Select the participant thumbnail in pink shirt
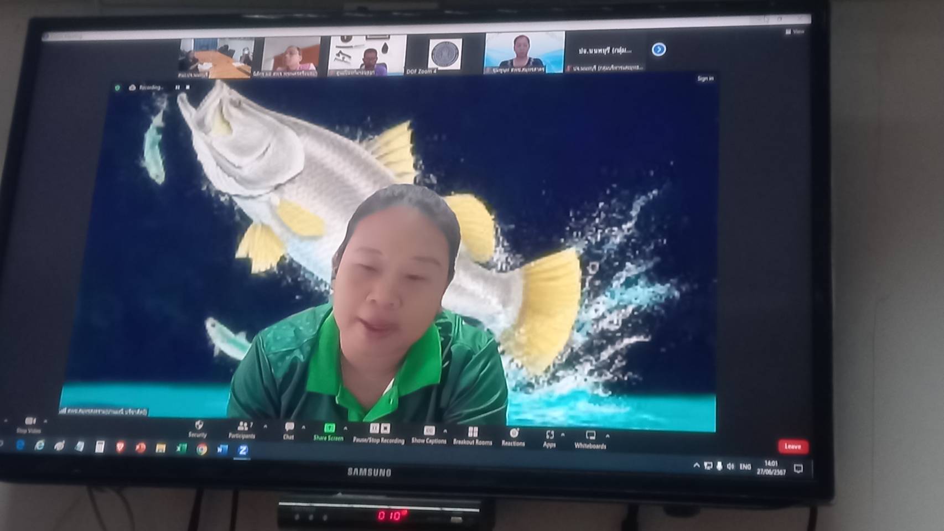The width and height of the screenshot is (944, 531). point(287,56)
